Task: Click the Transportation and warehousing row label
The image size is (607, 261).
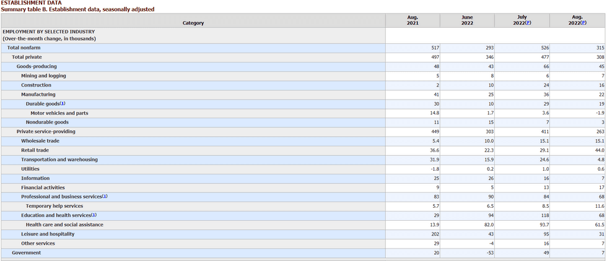Action: click(59, 160)
